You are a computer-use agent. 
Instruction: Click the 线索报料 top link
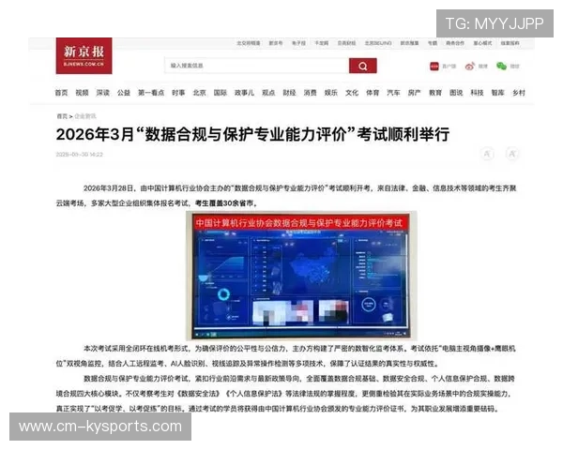(510, 43)
